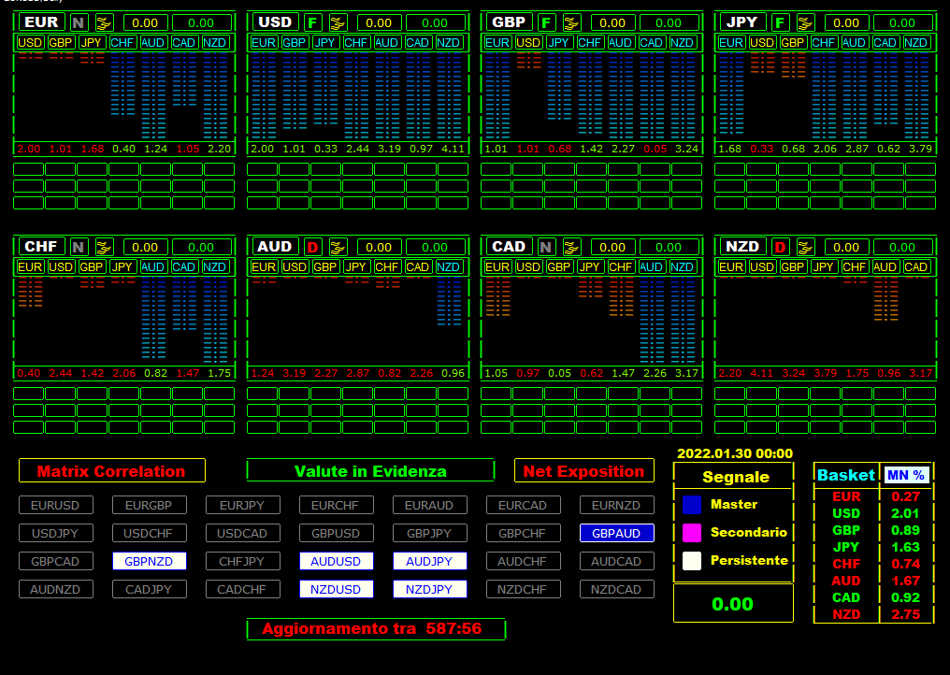Click the 2.20 value in EUR panel
950x675 pixels.
pyautogui.click(x=219, y=149)
